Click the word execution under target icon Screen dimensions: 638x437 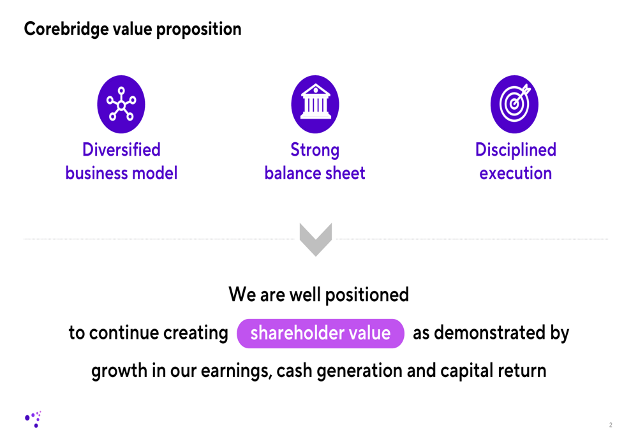[516, 174]
